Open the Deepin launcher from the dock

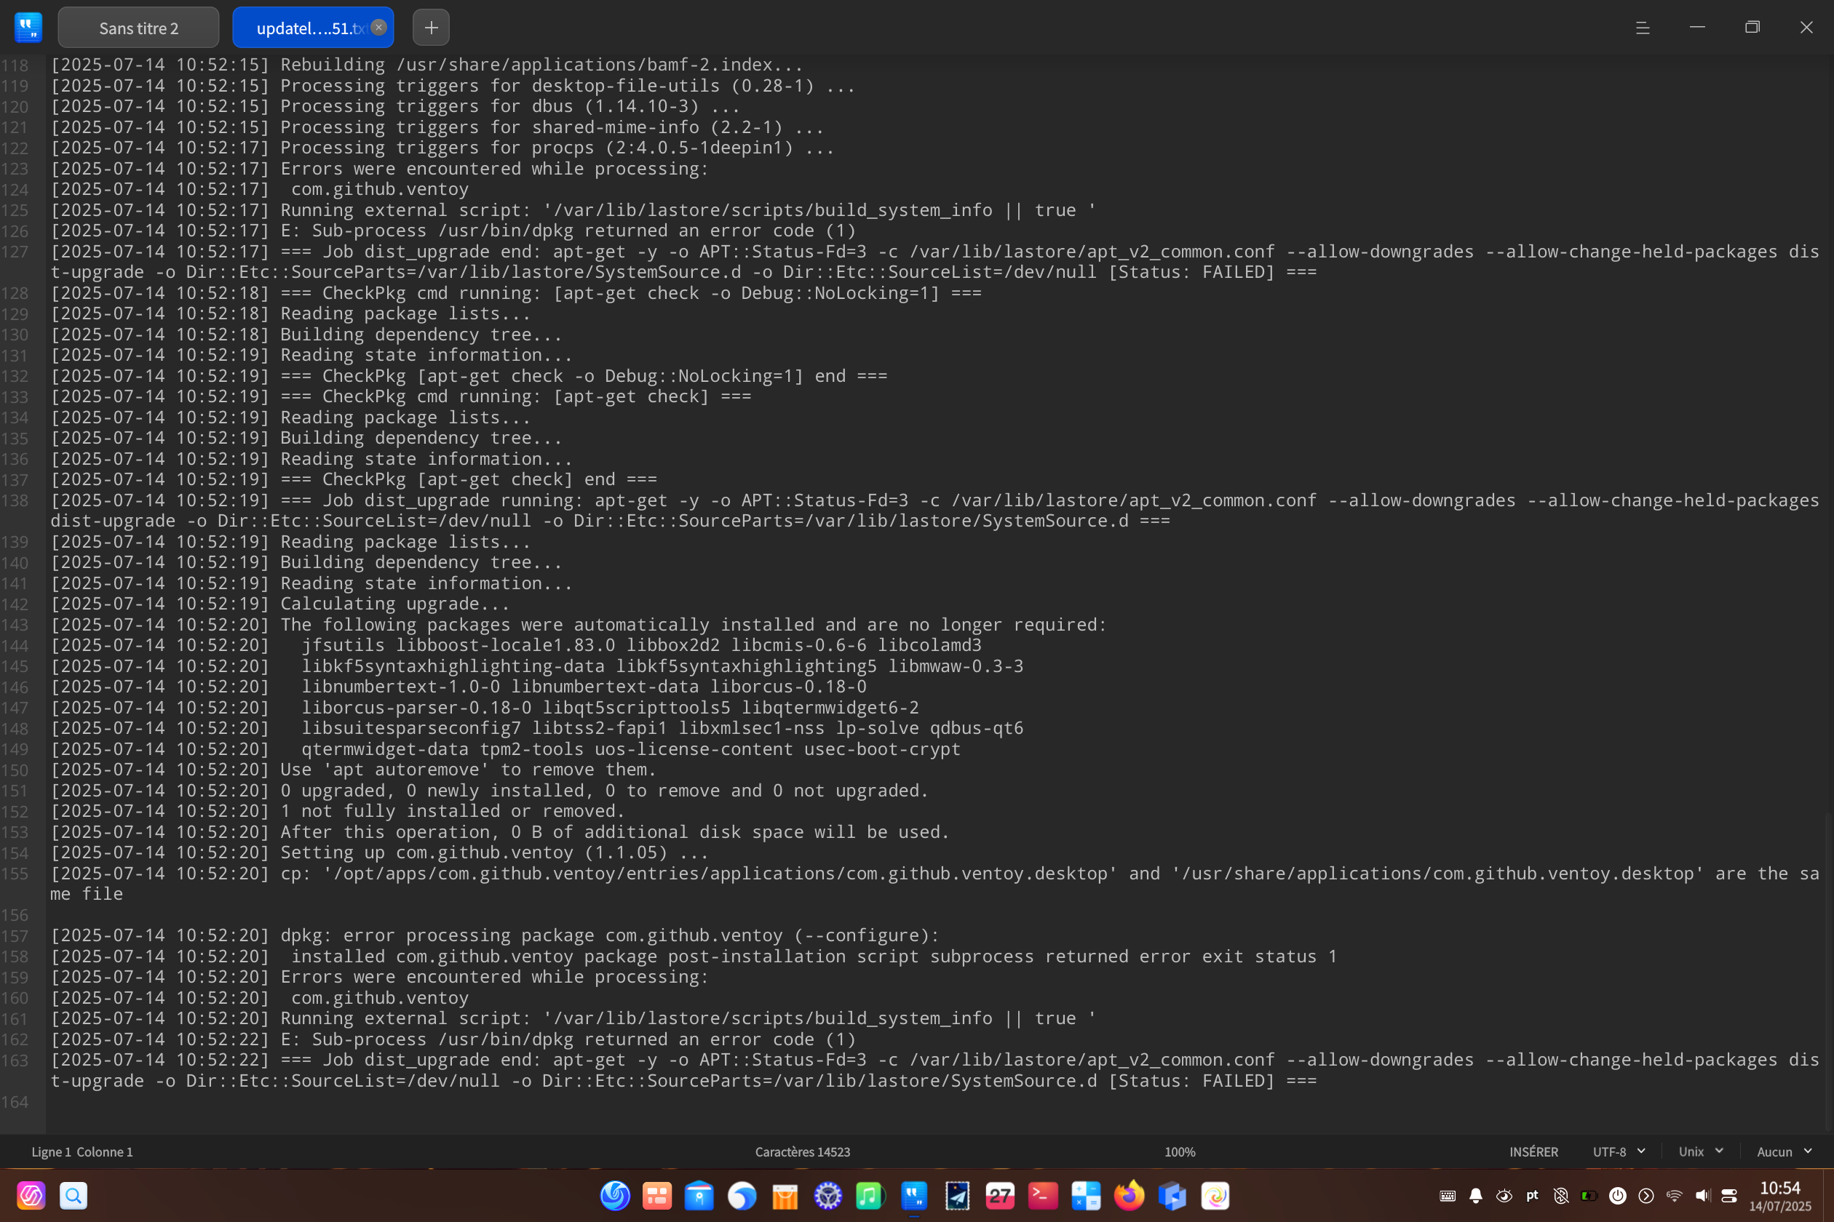point(614,1194)
